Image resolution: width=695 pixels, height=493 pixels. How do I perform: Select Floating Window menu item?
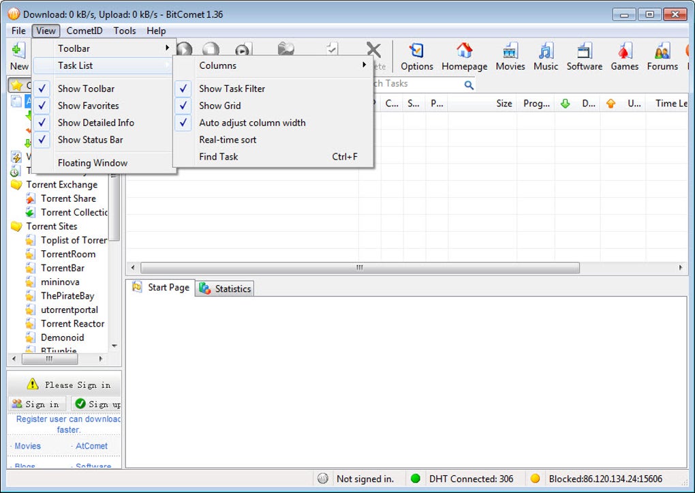(x=102, y=163)
